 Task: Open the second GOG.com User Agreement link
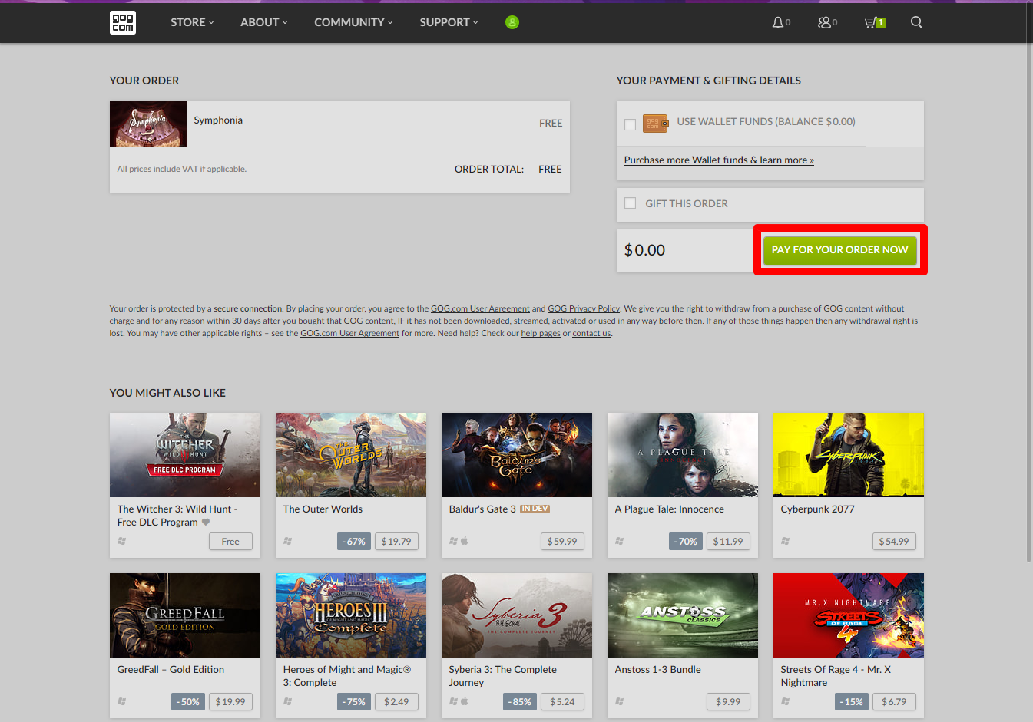tap(349, 333)
